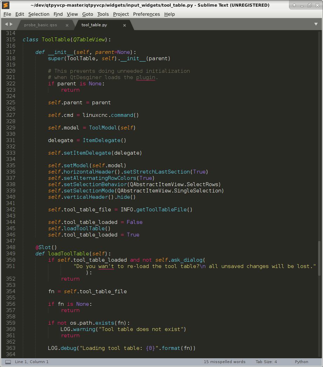
Task: Click the ToolTable class name
Action: (x=56, y=40)
